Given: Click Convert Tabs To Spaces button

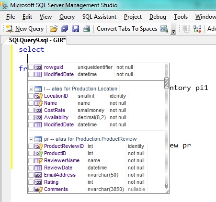Looking at the screenshot, I should click(x=127, y=29).
